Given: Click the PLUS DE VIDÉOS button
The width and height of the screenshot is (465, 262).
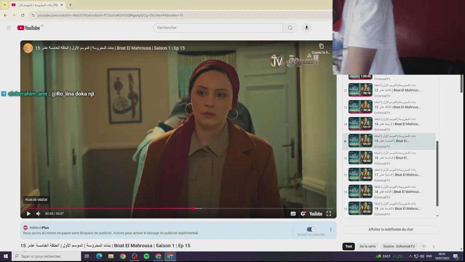Looking at the screenshot, I should pyautogui.click(x=36, y=200).
